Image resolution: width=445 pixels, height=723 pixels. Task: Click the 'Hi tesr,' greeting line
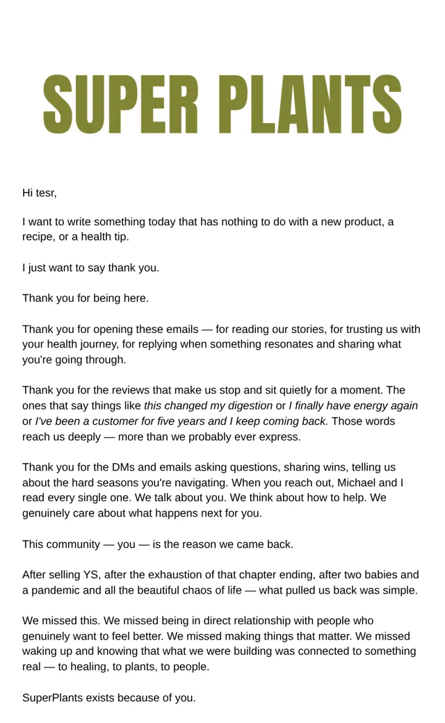pyautogui.click(x=39, y=193)
